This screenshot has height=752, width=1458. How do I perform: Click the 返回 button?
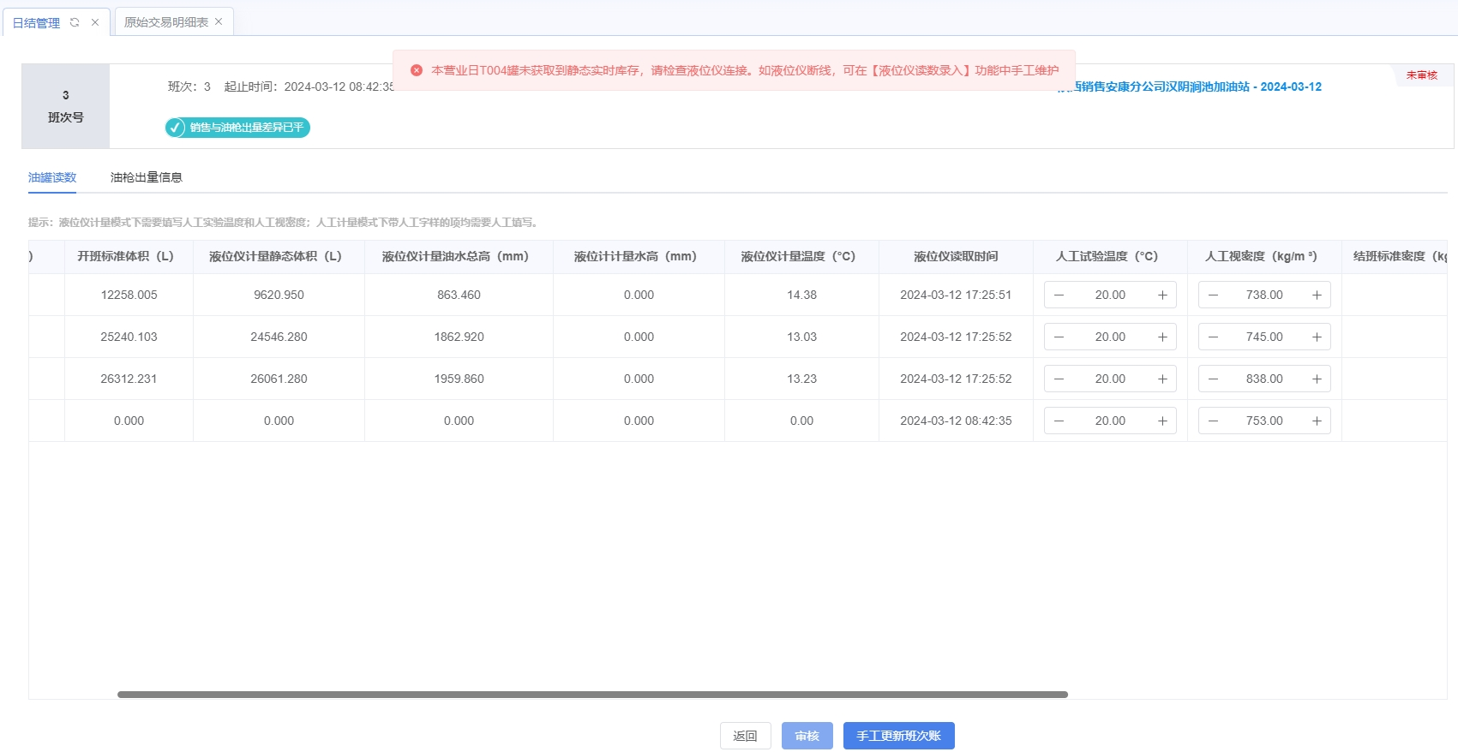pos(745,736)
